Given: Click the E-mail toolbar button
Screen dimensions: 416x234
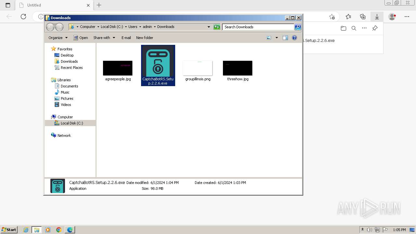Looking at the screenshot, I should point(126,38).
